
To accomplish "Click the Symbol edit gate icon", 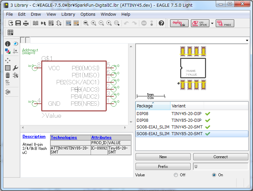I will coord(59,23).
